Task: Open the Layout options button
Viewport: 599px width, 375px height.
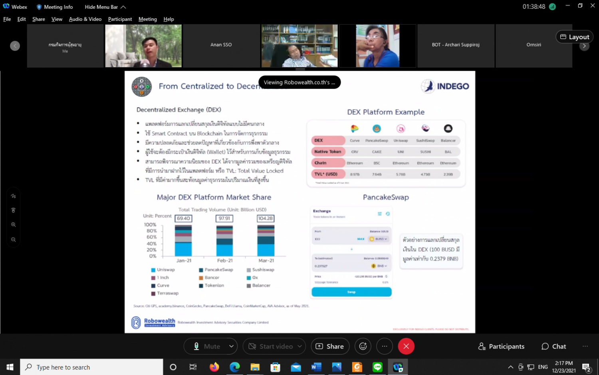Action: click(575, 37)
